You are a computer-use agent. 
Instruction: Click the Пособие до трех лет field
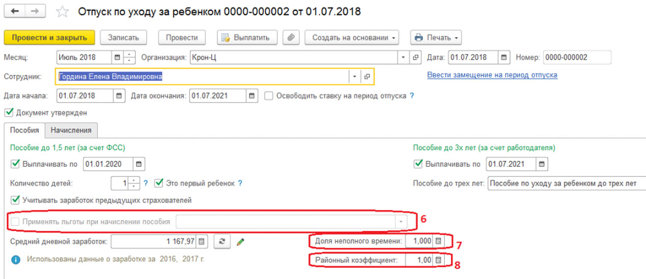(x=566, y=183)
